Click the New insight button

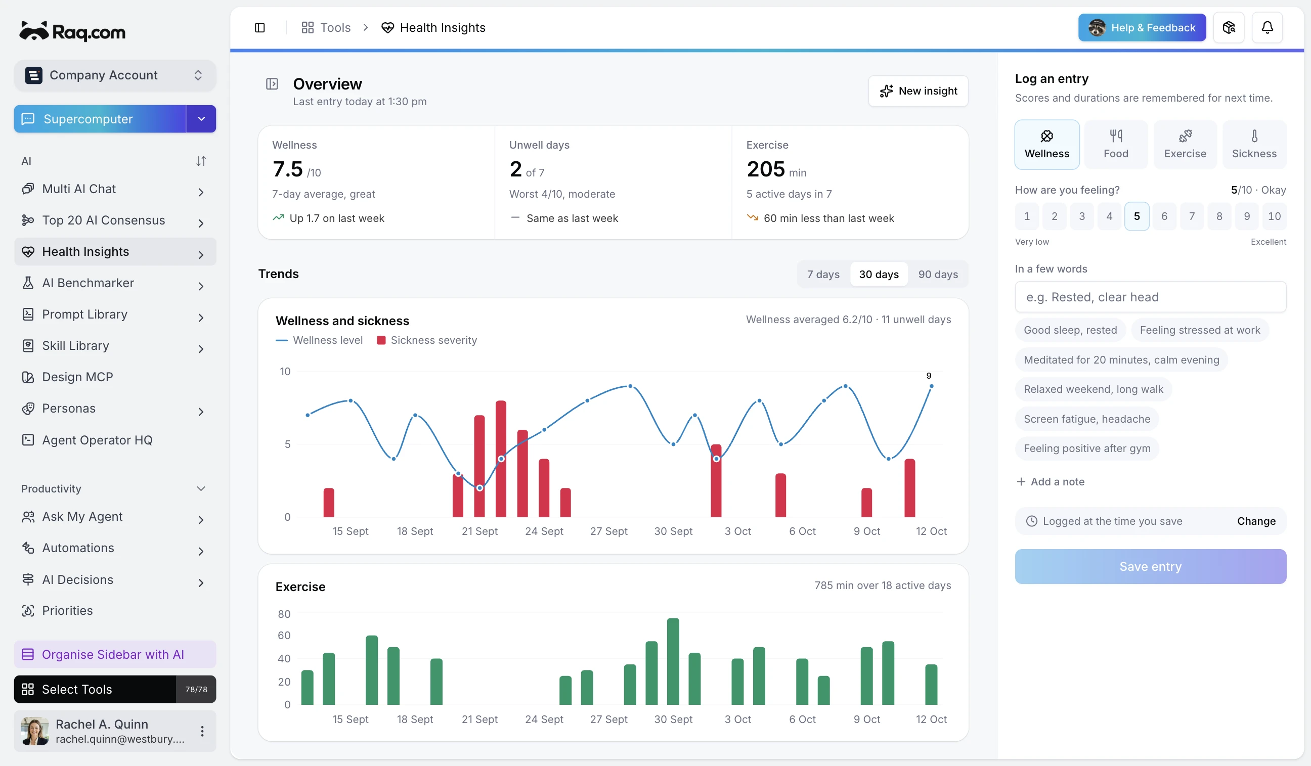click(x=918, y=91)
